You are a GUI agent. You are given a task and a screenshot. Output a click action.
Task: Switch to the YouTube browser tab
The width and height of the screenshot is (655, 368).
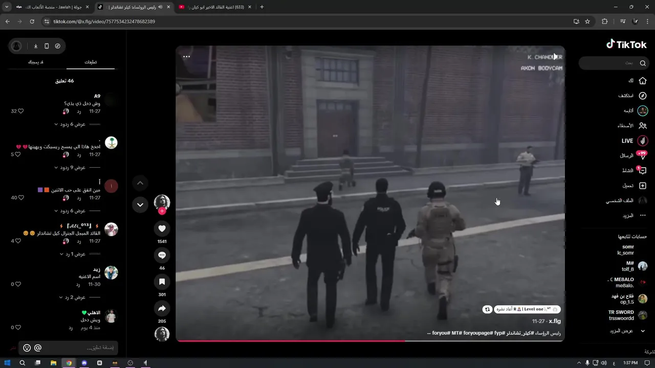pyautogui.click(x=215, y=7)
